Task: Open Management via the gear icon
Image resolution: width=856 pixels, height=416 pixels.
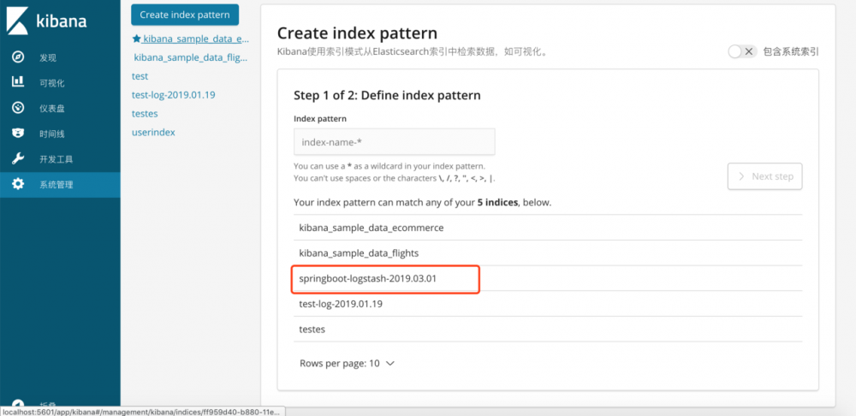Action: coord(18,184)
